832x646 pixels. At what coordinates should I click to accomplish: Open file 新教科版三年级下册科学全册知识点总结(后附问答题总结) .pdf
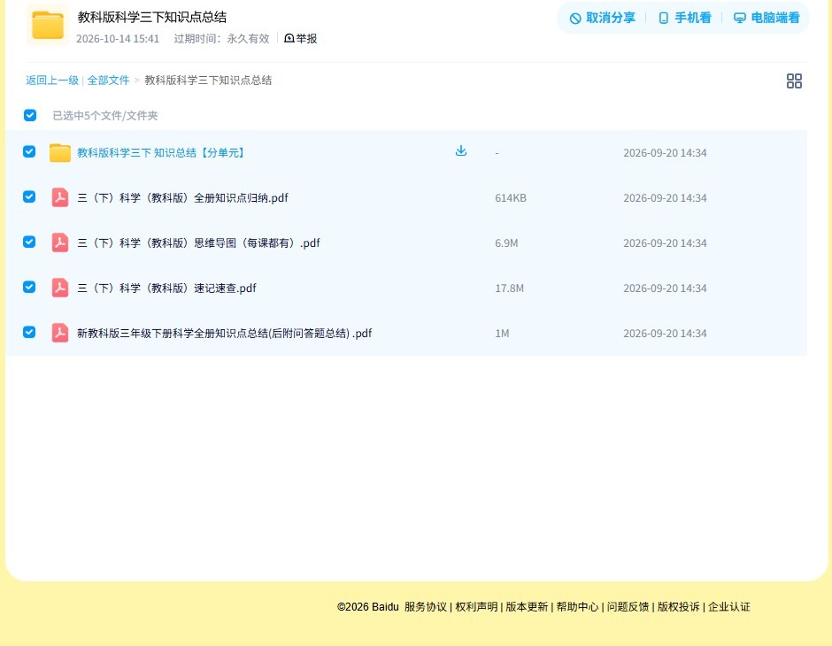[x=225, y=333]
